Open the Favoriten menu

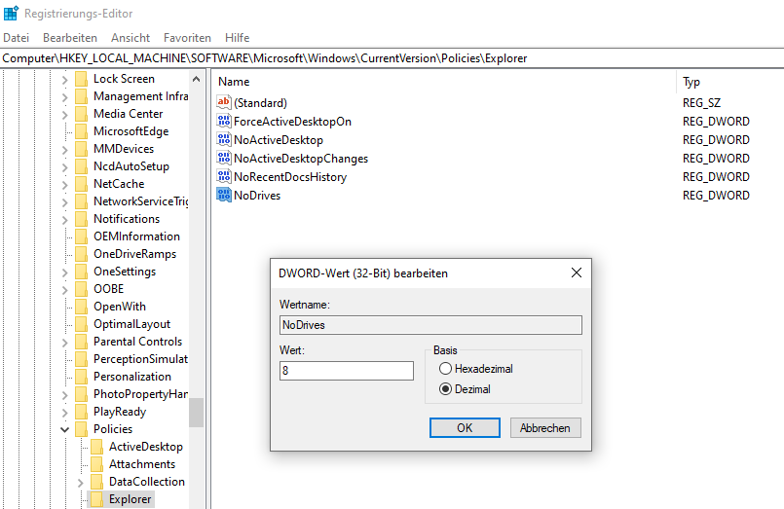[x=187, y=38]
